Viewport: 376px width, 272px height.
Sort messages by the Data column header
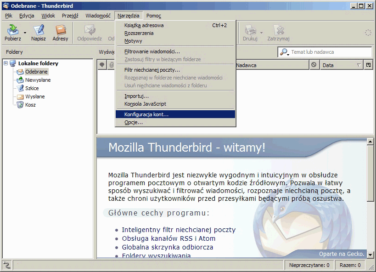pyautogui.click(x=337, y=65)
